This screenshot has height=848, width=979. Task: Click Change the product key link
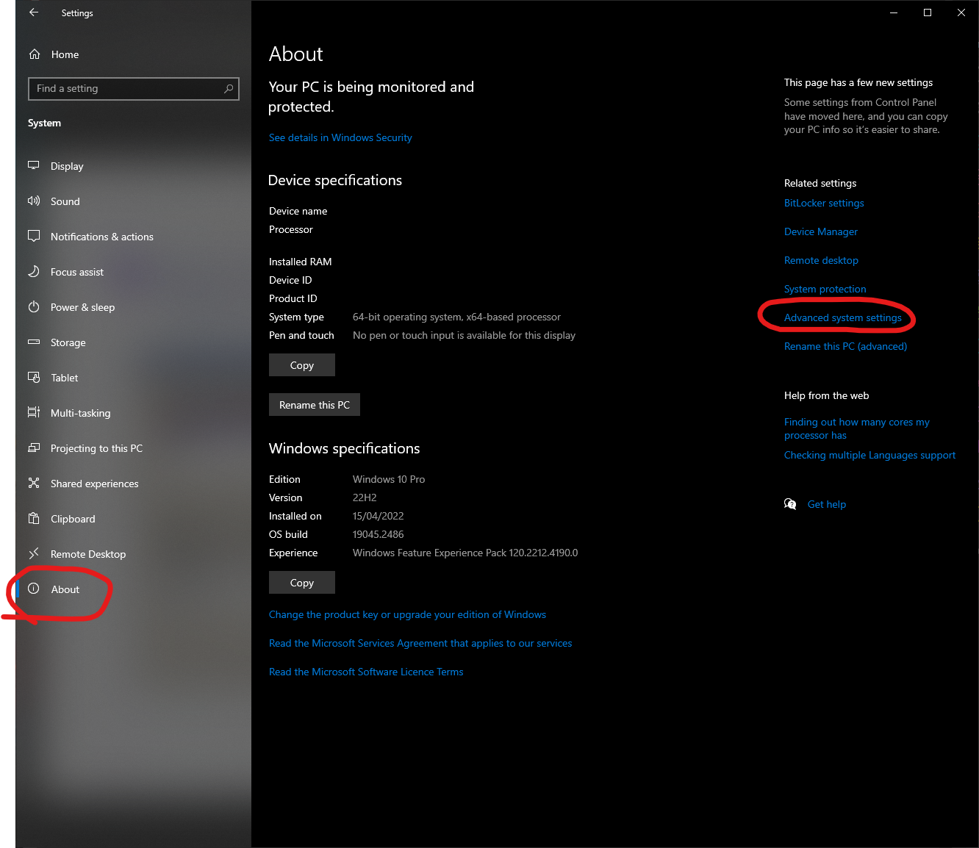click(407, 614)
